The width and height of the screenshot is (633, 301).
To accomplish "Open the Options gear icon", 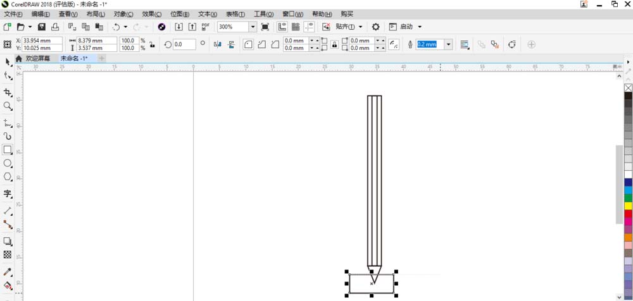I will [x=376, y=27].
